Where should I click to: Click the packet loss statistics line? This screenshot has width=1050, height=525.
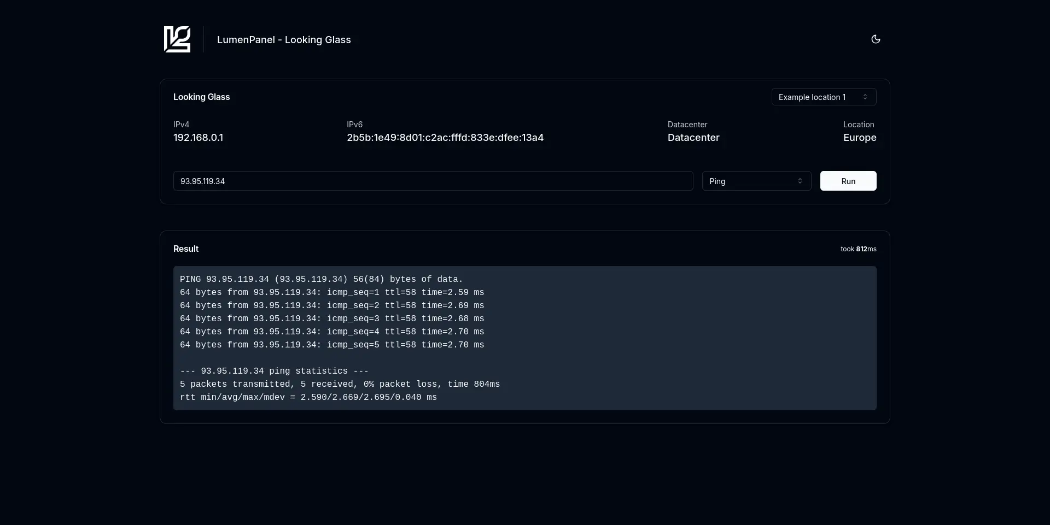tap(340, 385)
